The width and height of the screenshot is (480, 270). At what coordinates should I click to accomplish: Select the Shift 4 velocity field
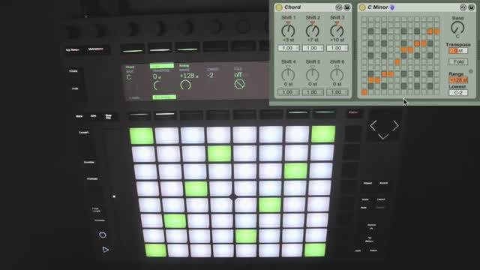pyautogui.click(x=288, y=91)
